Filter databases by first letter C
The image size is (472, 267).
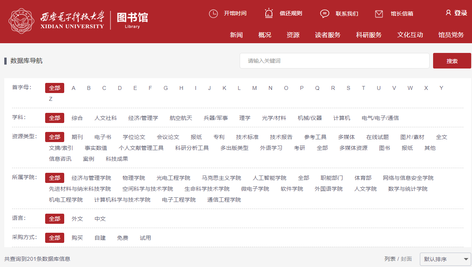pyautogui.click(x=104, y=88)
